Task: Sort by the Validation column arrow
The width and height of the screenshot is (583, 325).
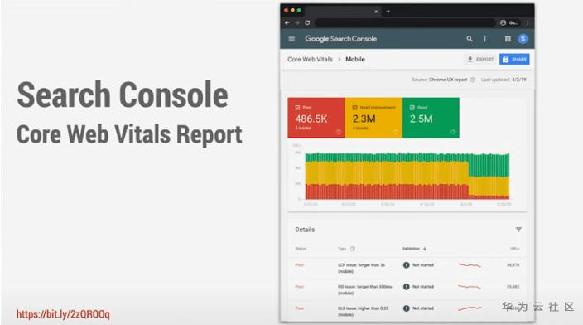Action: (425, 249)
